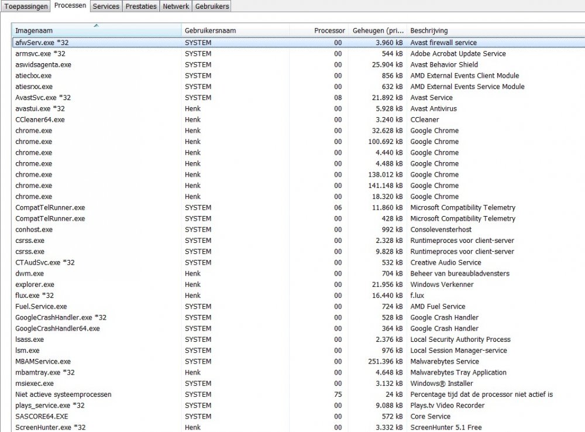This screenshot has width=585, height=432.
Task: Sort by Imagenaam column header
Action: click(x=97, y=30)
